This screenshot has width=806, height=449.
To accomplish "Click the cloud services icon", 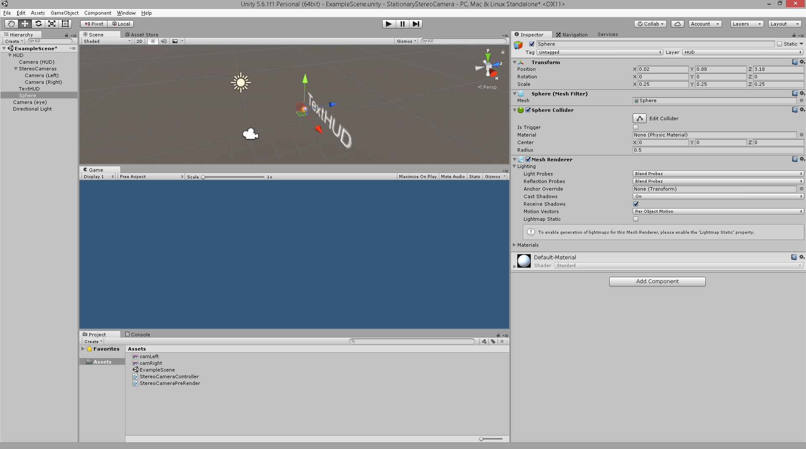I will (x=677, y=24).
